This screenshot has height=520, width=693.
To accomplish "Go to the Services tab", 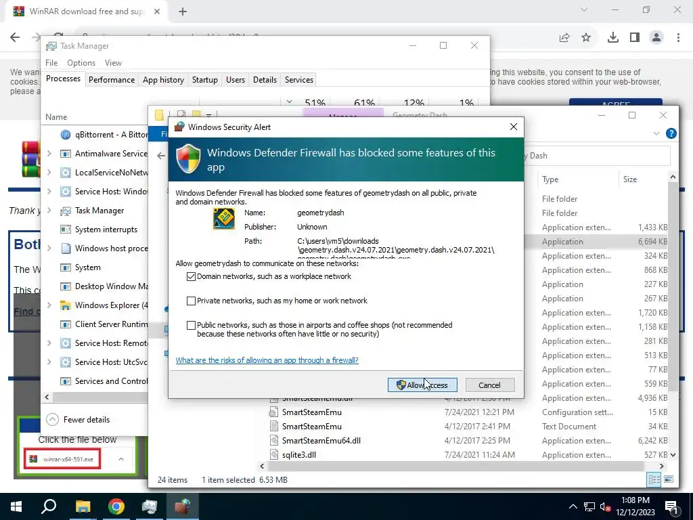I will pyautogui.click(x=298, y=80).
